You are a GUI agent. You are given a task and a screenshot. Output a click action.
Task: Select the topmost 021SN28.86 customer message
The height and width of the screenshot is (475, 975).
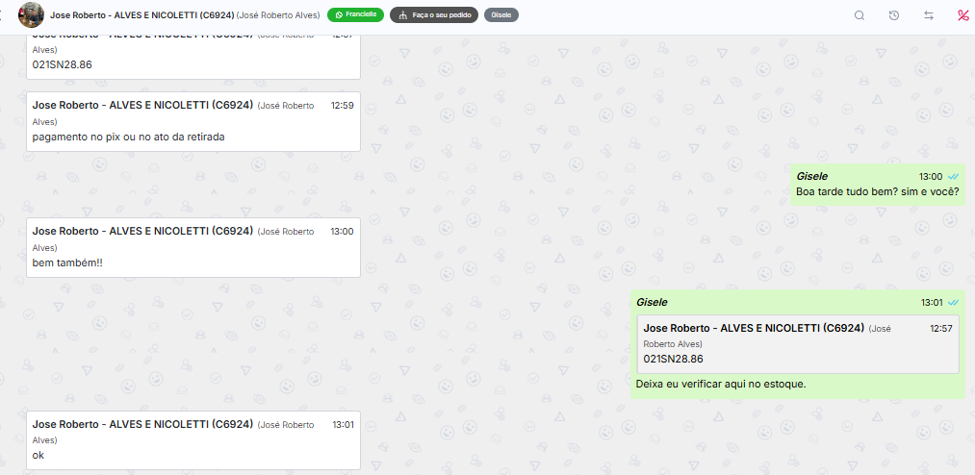point(193,57)
